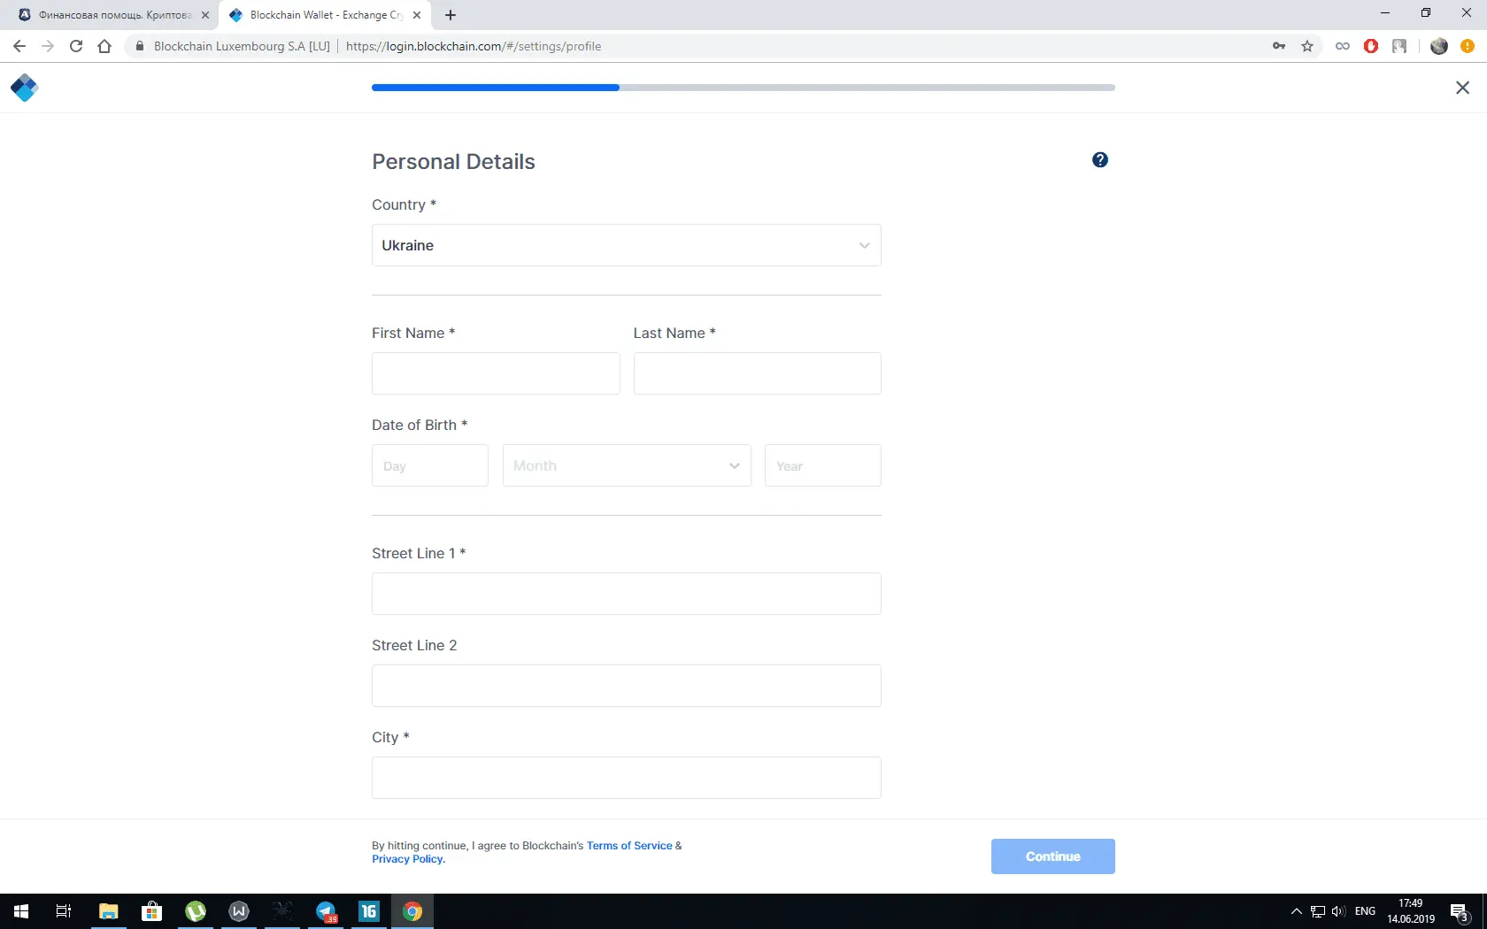The image size is (1487, 929).
Task: Open File Explorer from the taskbar
Action: (x=108, y=911)
